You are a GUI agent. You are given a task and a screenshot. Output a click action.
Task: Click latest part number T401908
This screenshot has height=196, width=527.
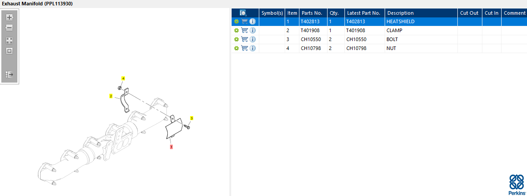(x=356, y=31)
